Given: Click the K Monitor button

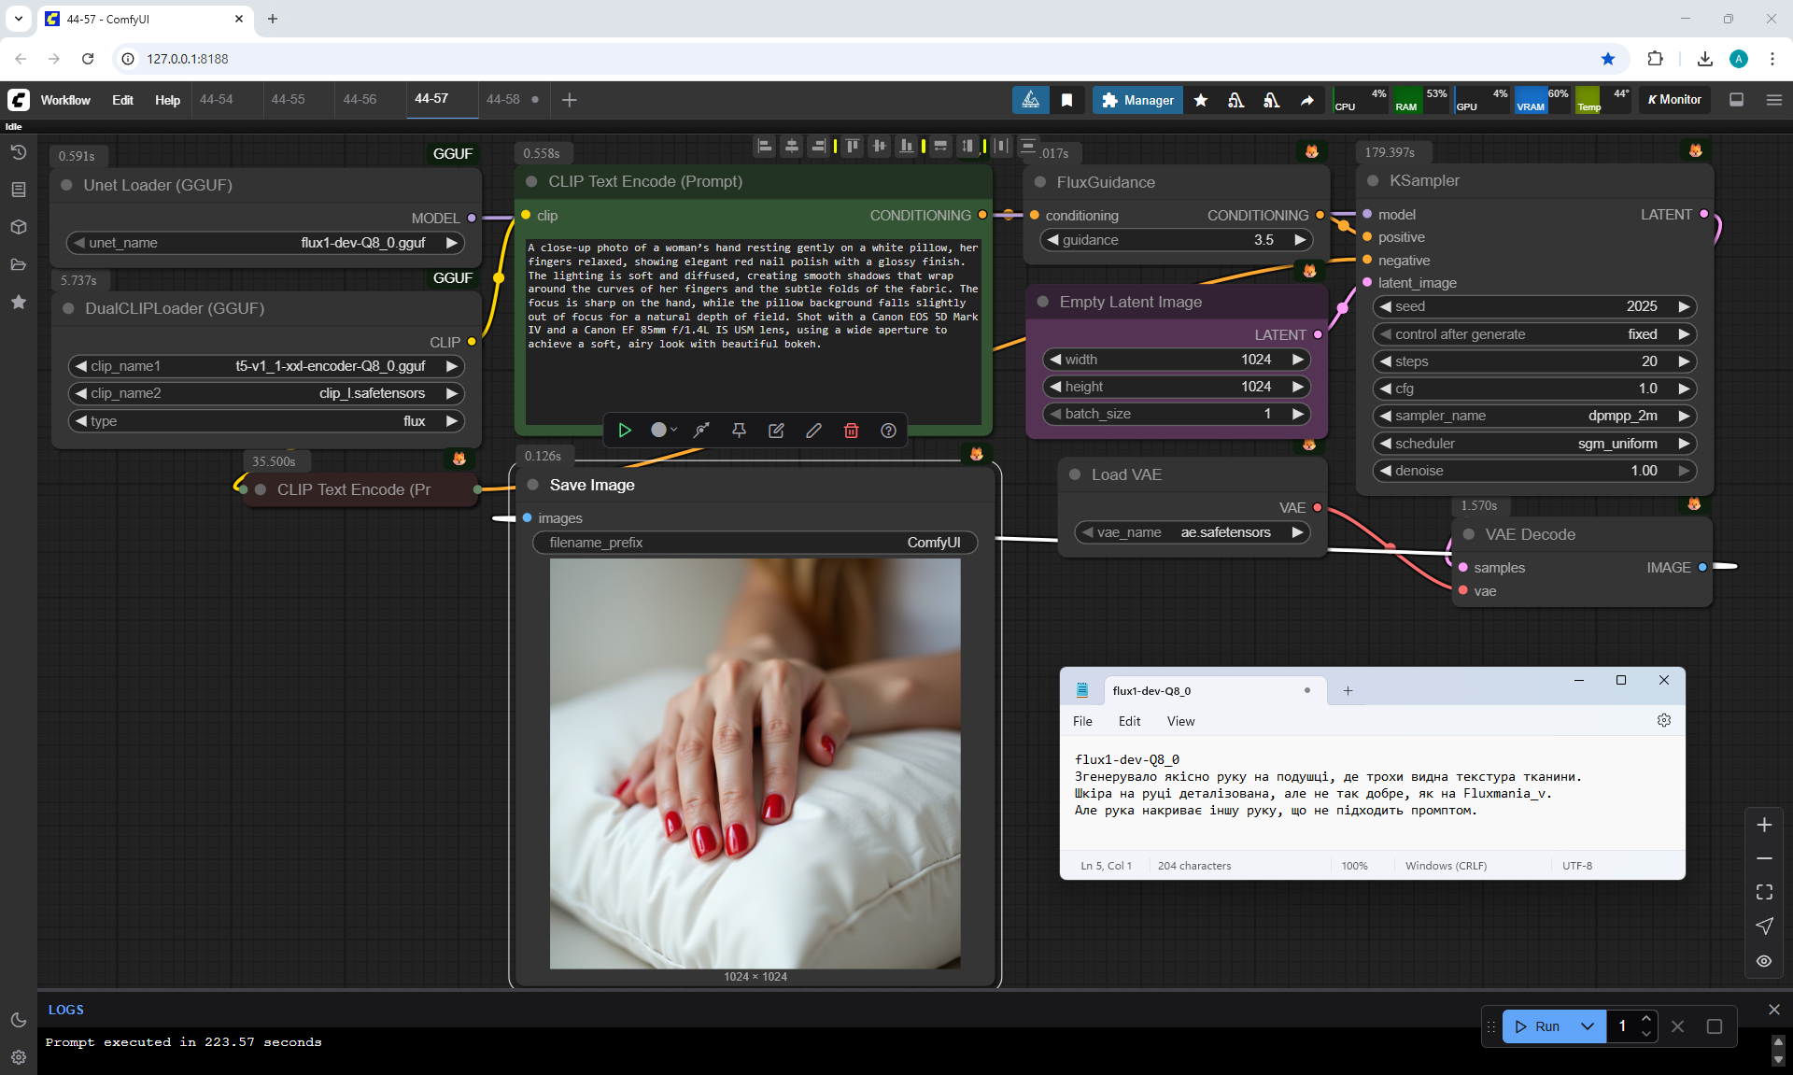Looking at the screenshot, I should (1674, 100).
